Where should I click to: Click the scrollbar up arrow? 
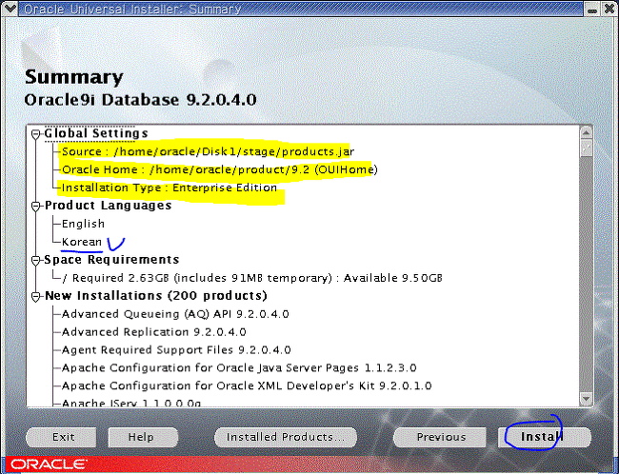pyautogui.click(x=587, y=132)
